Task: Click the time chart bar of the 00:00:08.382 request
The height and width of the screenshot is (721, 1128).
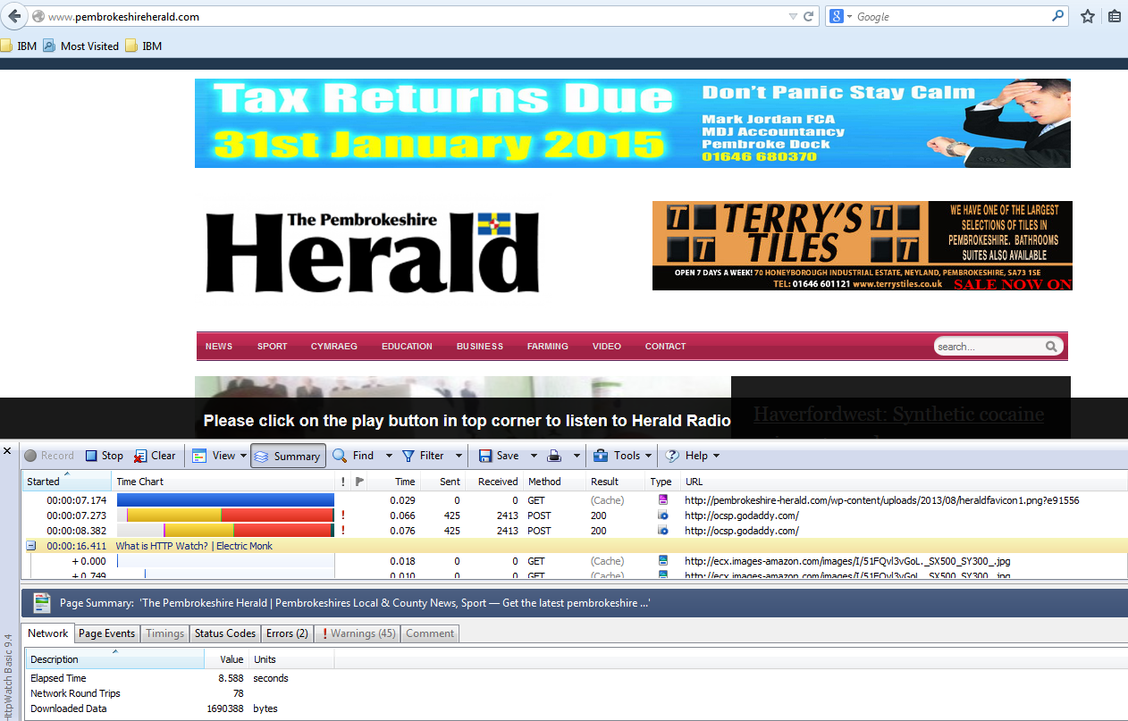Action: (x=225, y=531)
